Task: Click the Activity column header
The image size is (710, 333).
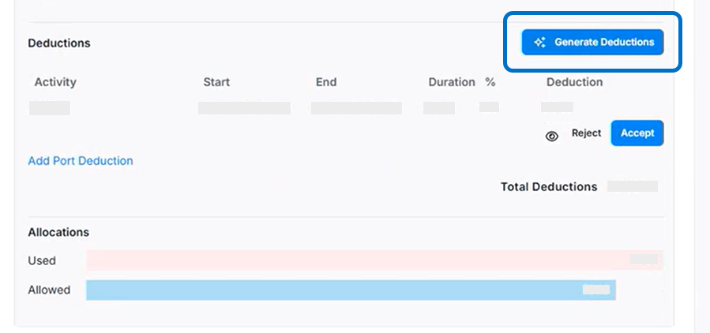Action: point(55,82)
